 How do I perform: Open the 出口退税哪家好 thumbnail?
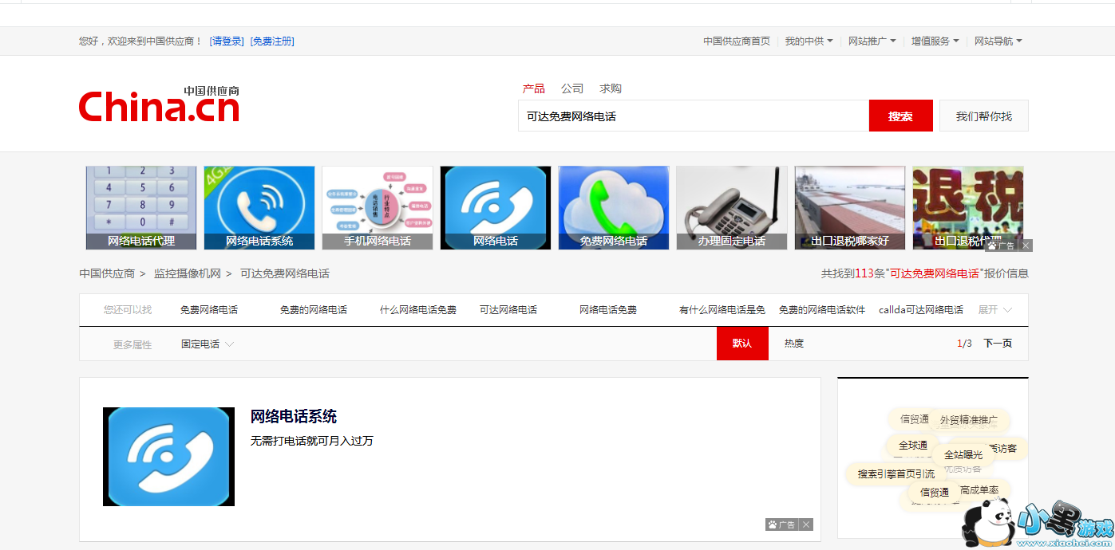850,207
